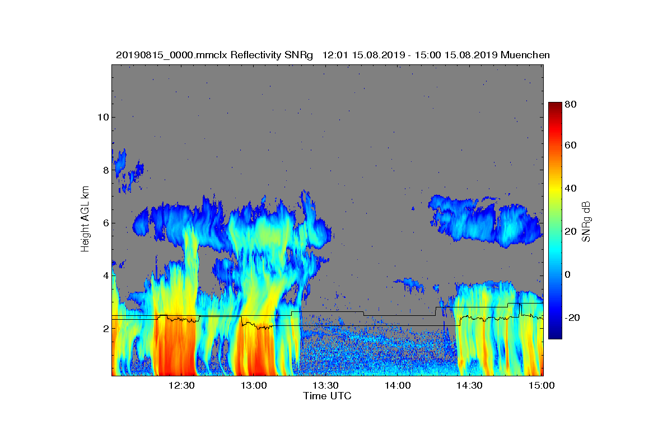Click the 12:30 time axis tick label
This screenshot has height=448, width=672.
pos(181,386)
